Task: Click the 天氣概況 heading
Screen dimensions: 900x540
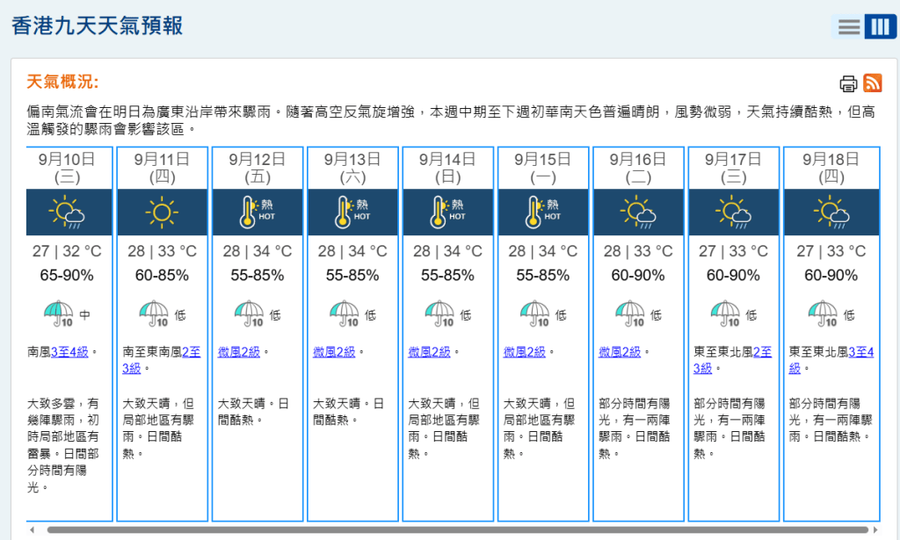Action: [x=62, y=82]
